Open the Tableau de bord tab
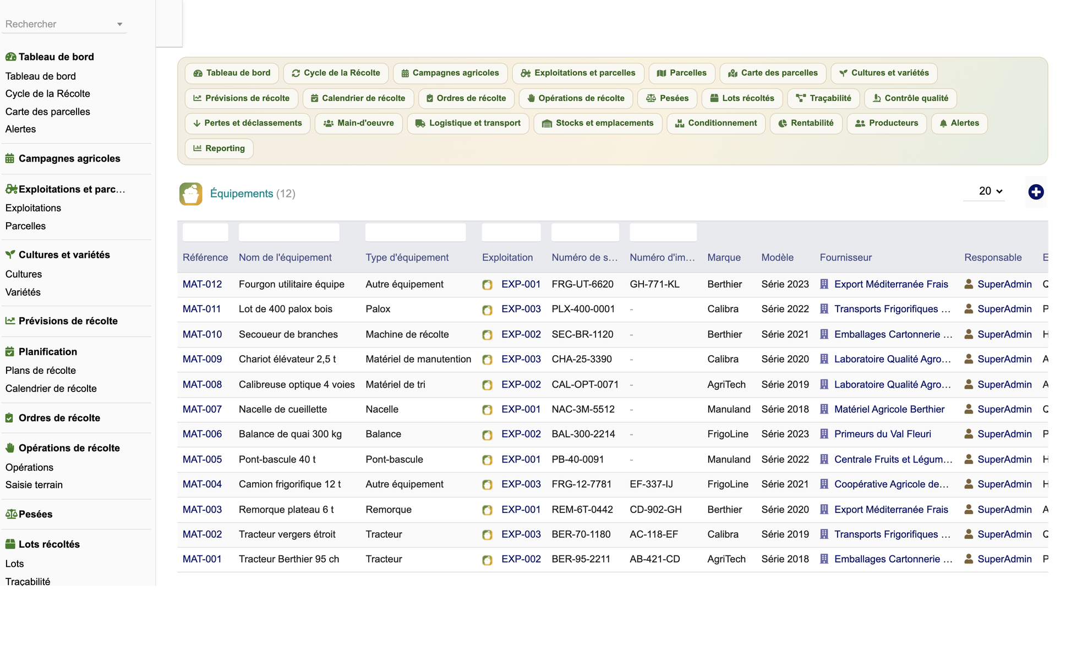The image size is (1071, 662). pos(232,73)
